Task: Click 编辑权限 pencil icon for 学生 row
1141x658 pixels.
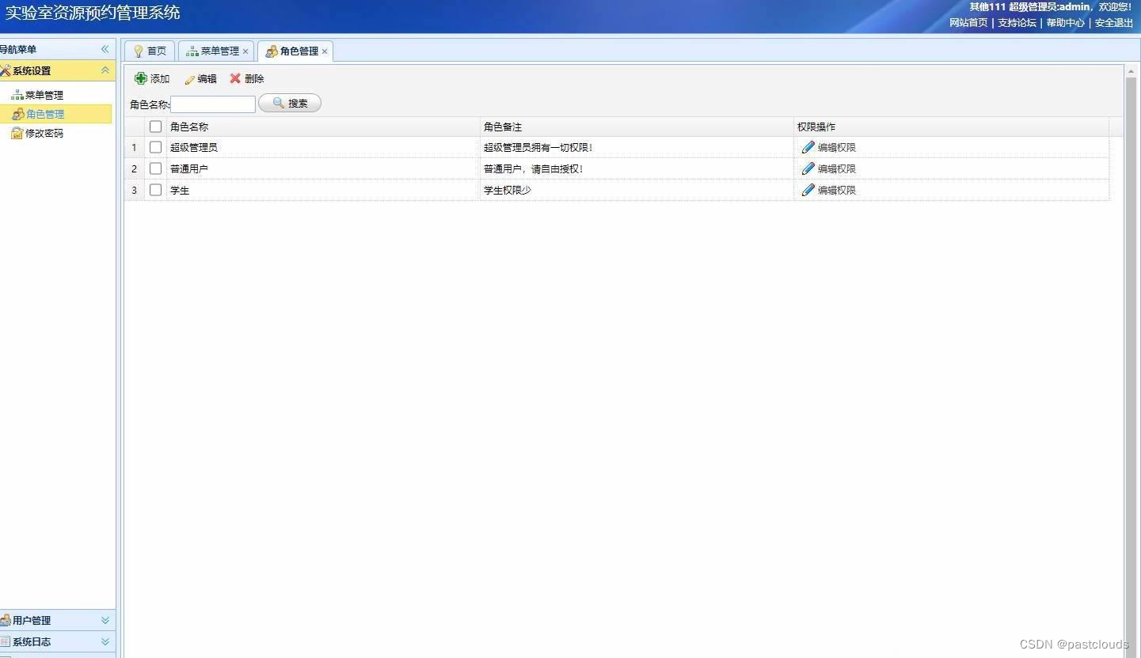Action: pos(808,190)
